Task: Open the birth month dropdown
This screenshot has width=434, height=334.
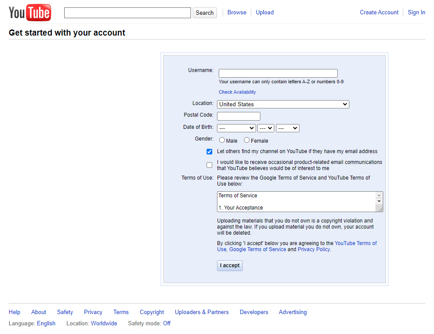Action: [x=237, y=128]
